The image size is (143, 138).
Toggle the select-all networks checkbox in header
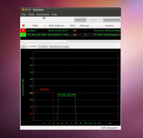point(23,26)
